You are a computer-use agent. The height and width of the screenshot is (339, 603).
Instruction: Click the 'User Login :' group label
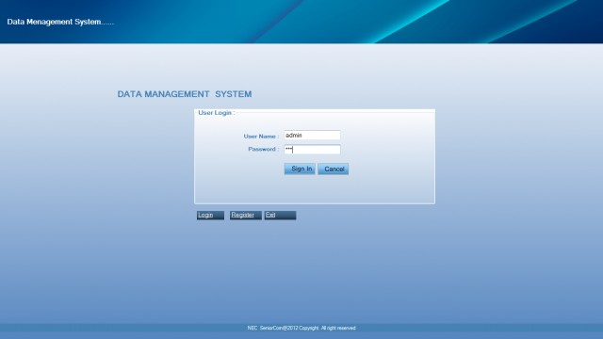pos(217,113)
